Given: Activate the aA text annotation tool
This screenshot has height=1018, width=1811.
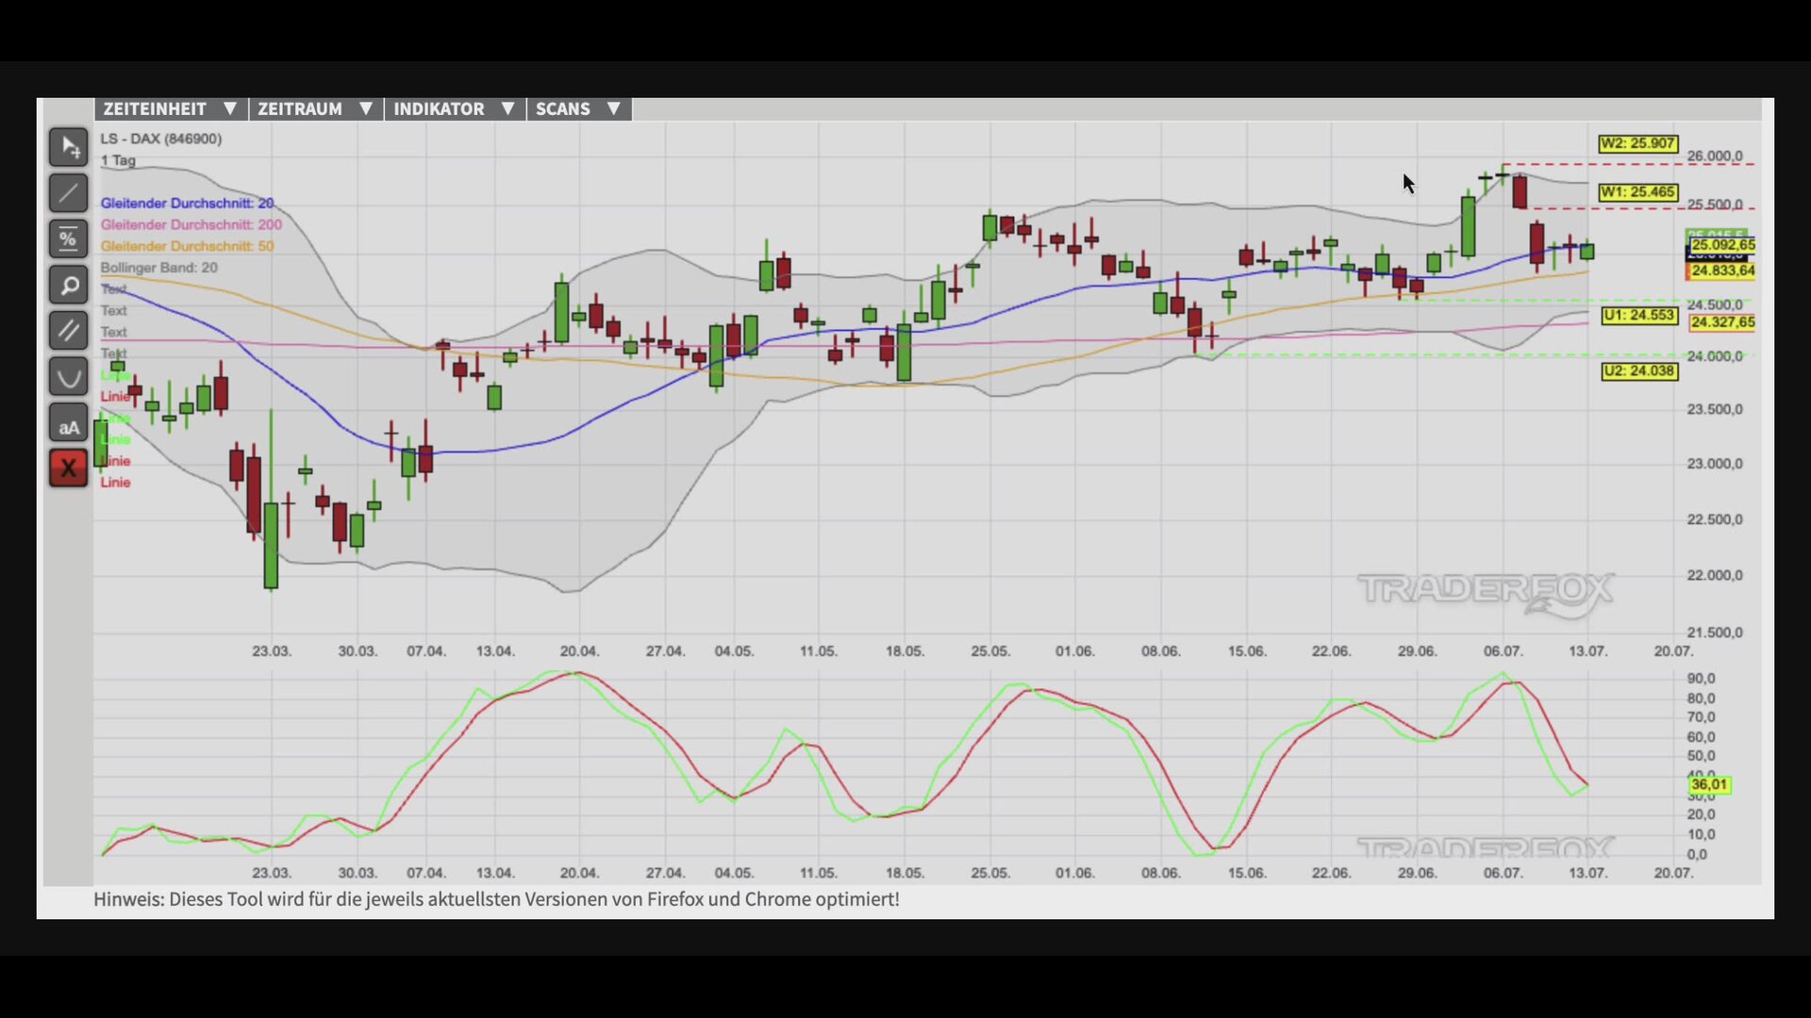Looking at the screenshot, I should click(69, 423).
